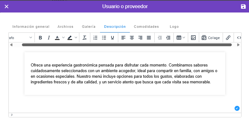Insert a bulleted list
Screen dimensions: 249x123
coord(104,38)
